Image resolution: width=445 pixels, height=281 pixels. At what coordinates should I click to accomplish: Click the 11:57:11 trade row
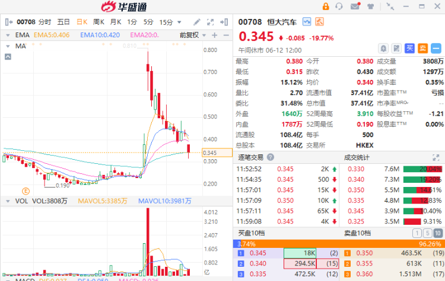pos(287,211)
